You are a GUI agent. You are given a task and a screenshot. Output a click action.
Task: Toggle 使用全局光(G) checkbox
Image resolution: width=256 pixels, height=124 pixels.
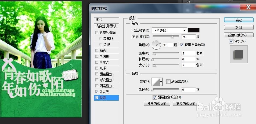(x=182, y=45)
